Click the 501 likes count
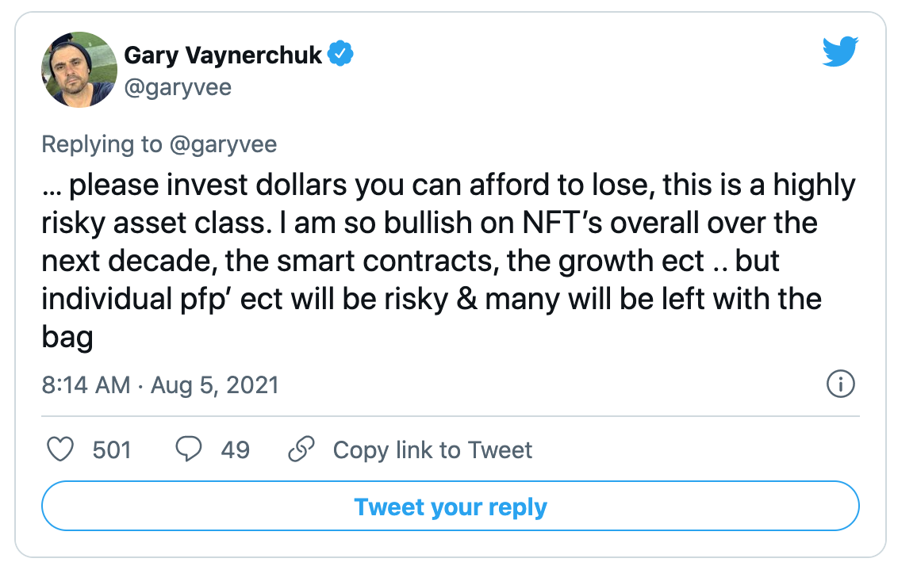Screen dimensions: 917x566 (x=111, y=449)
